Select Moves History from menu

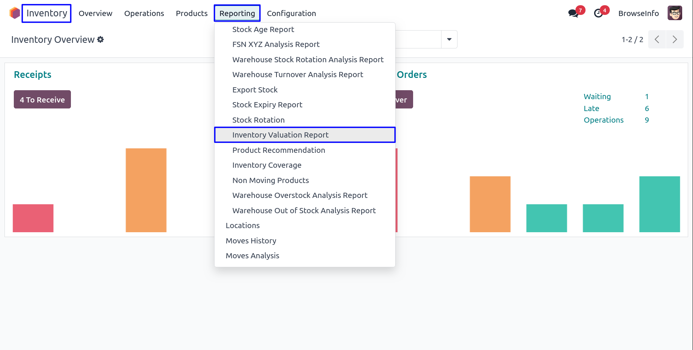[251, 241]
